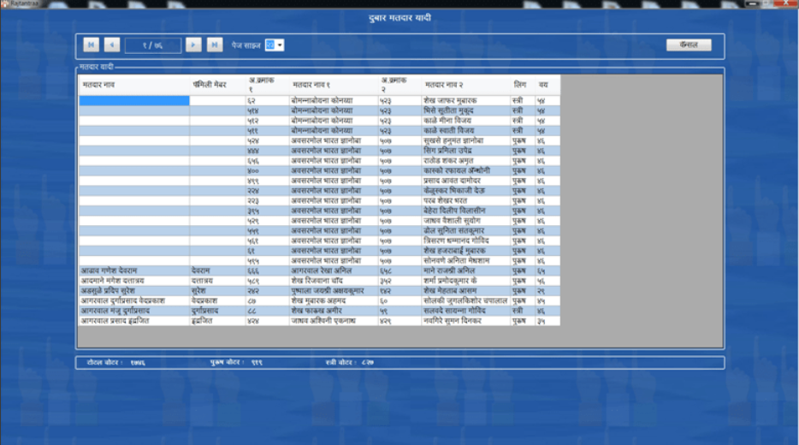Image resolution: width=799 pixels, height=445 pixels.
Task: Select the highlighted empty first-row name cell
Action: [x=133, y=101]
